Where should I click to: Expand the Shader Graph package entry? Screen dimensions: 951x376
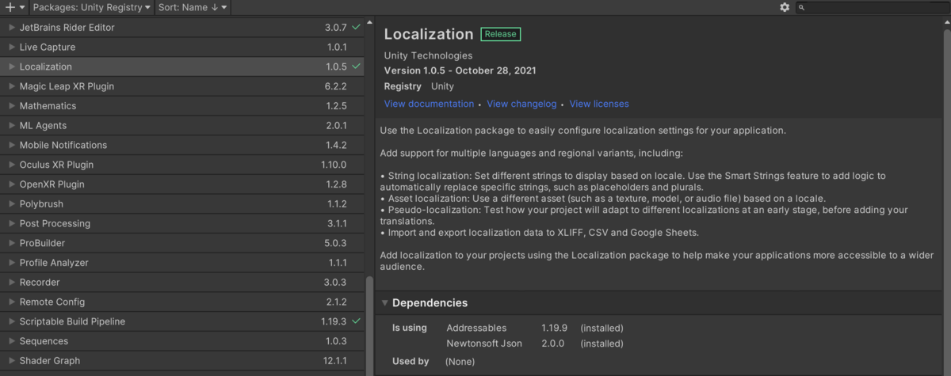tap(12, 361)
